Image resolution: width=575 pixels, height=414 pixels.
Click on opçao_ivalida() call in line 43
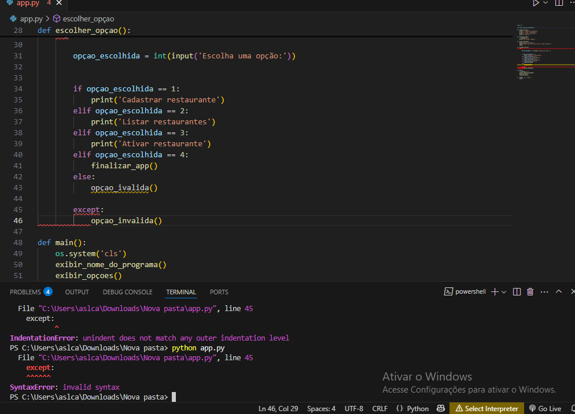coord(124,188)
